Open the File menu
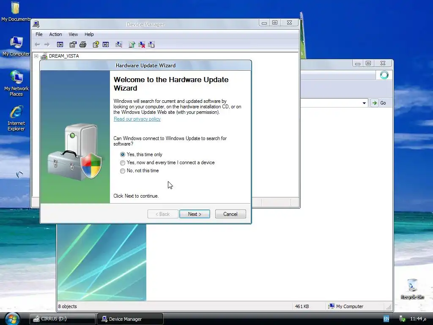 [x=39, y=34]
